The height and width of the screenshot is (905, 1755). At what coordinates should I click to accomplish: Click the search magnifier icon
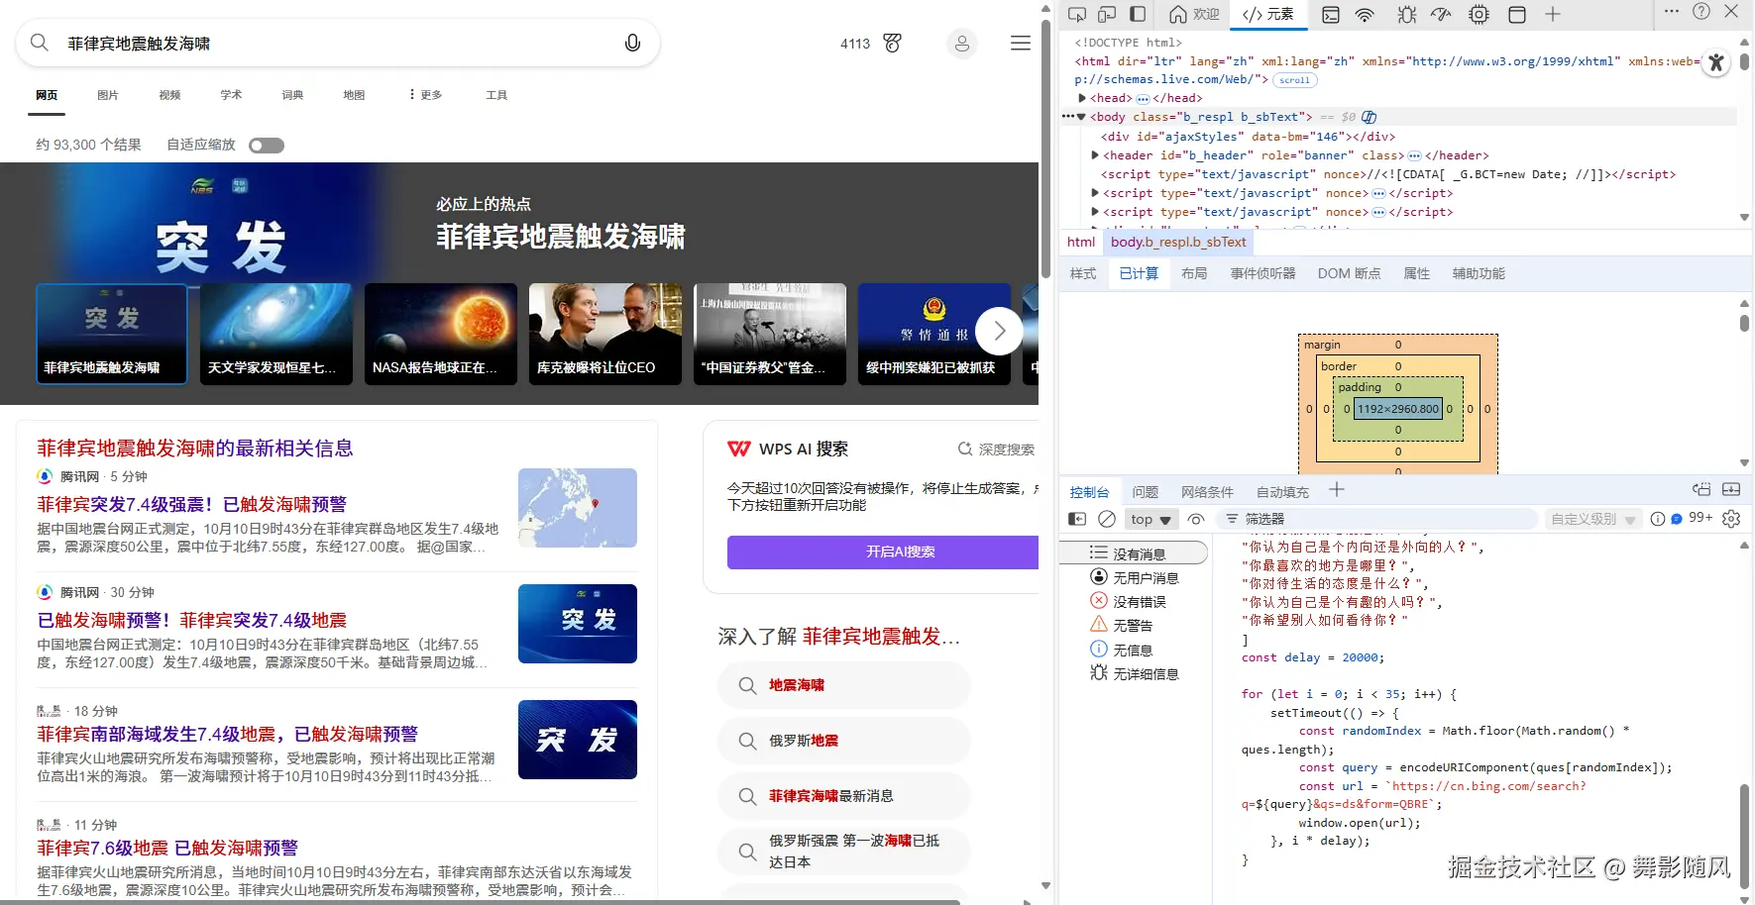pos(40,43)
